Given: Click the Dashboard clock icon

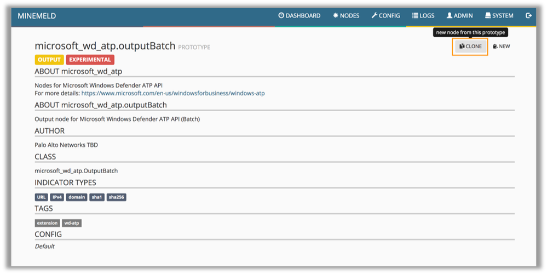Looking at the screenshot, I should click(281, 16).
